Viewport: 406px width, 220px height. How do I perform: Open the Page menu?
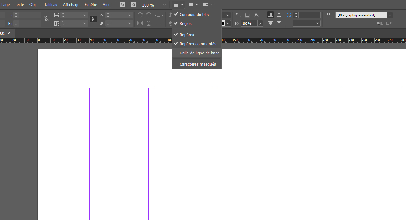click(x=5, y=5)
